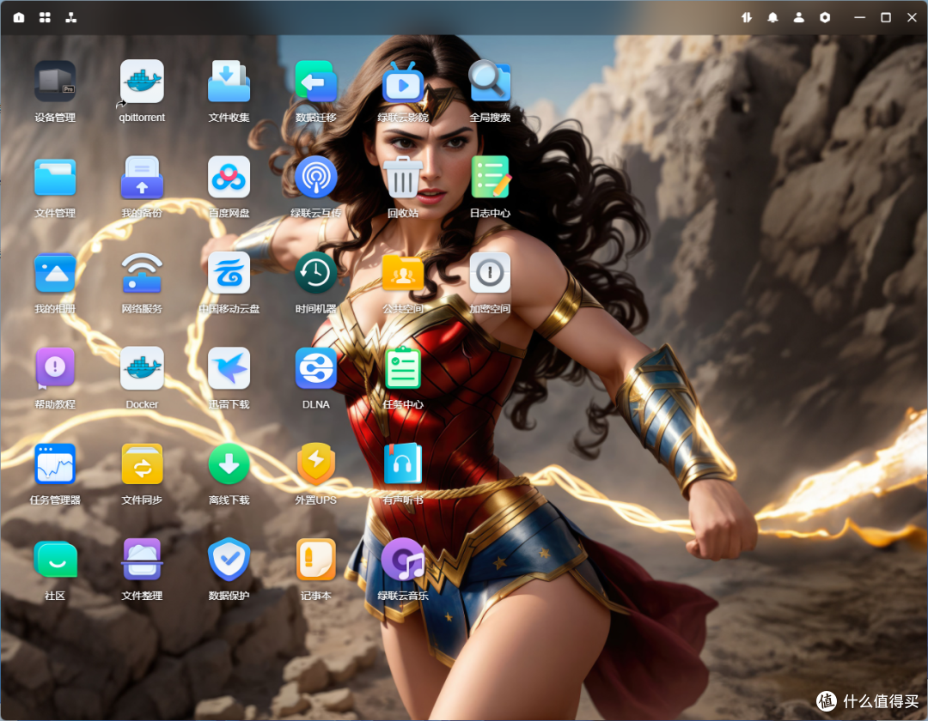This screenshot has width=928, height=721.
Task: Open the user account icon
Action: [x=799, y=17]
